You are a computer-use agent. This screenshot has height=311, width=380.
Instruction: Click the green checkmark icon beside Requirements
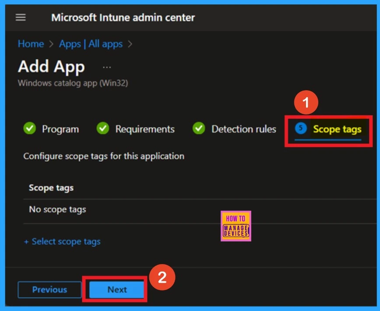[x=103, y=128]
